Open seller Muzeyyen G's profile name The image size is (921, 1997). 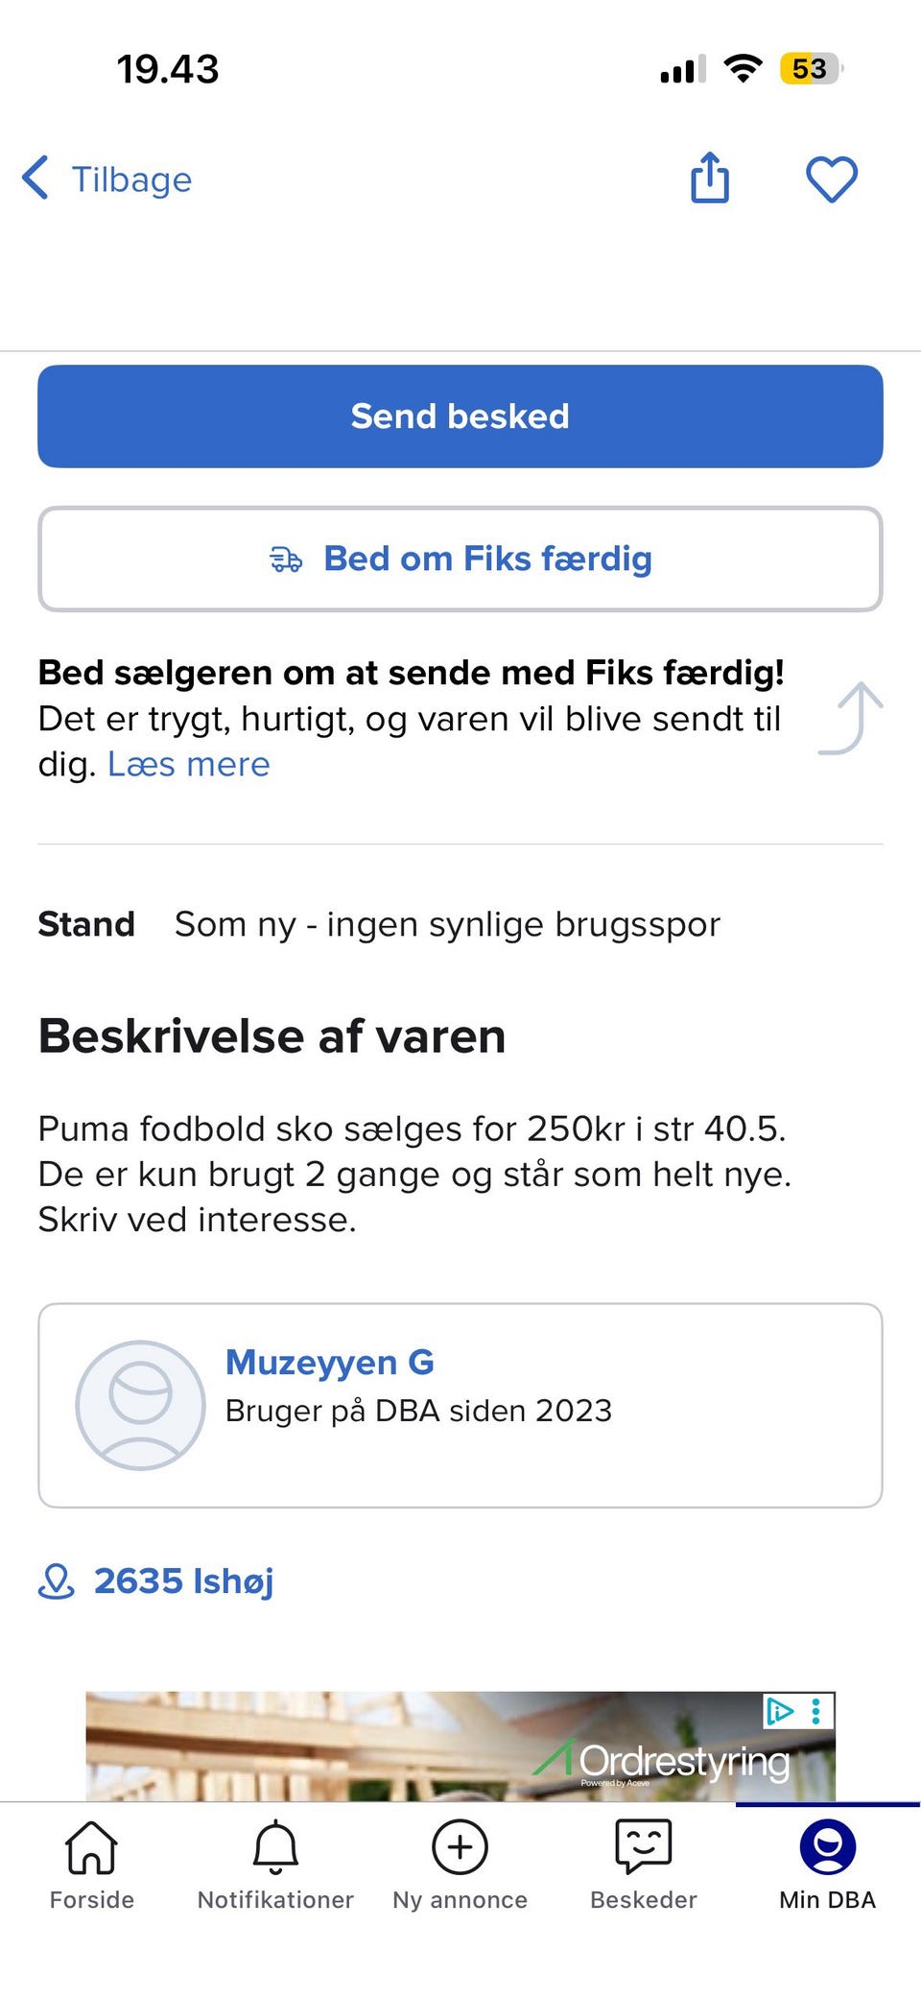pos(329,1363)
